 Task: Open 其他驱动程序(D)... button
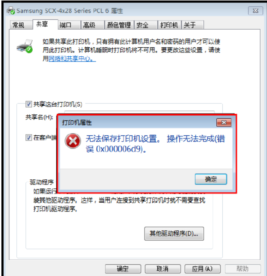tap(174, 233)
